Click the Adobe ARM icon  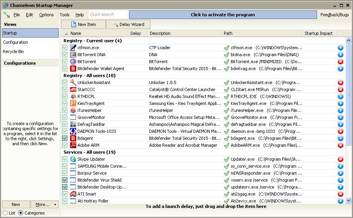point(73,145)
